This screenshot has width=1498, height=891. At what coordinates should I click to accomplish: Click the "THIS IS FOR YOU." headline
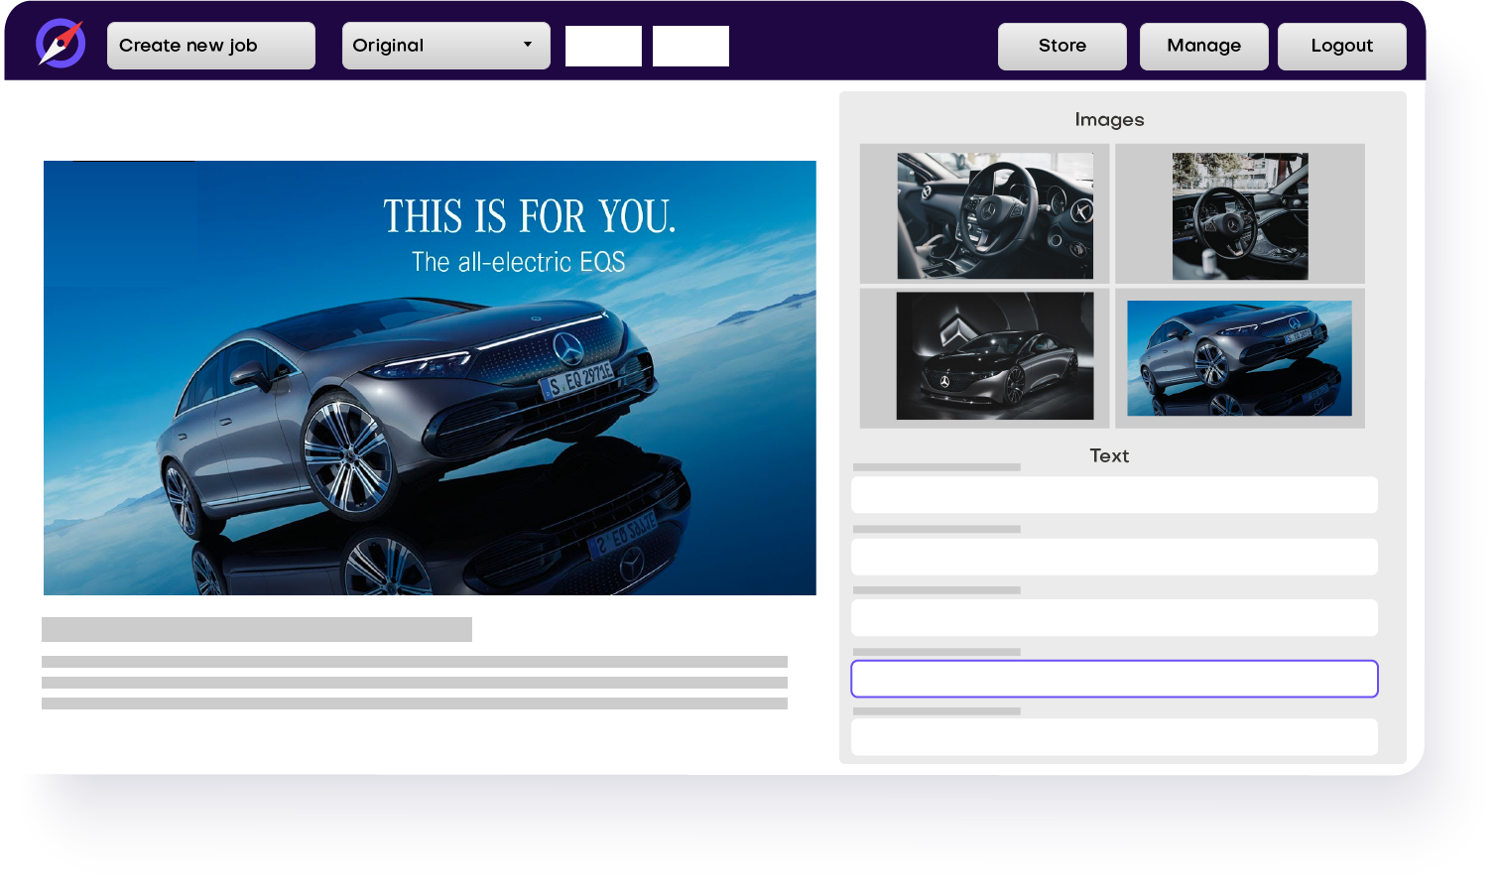530,216
